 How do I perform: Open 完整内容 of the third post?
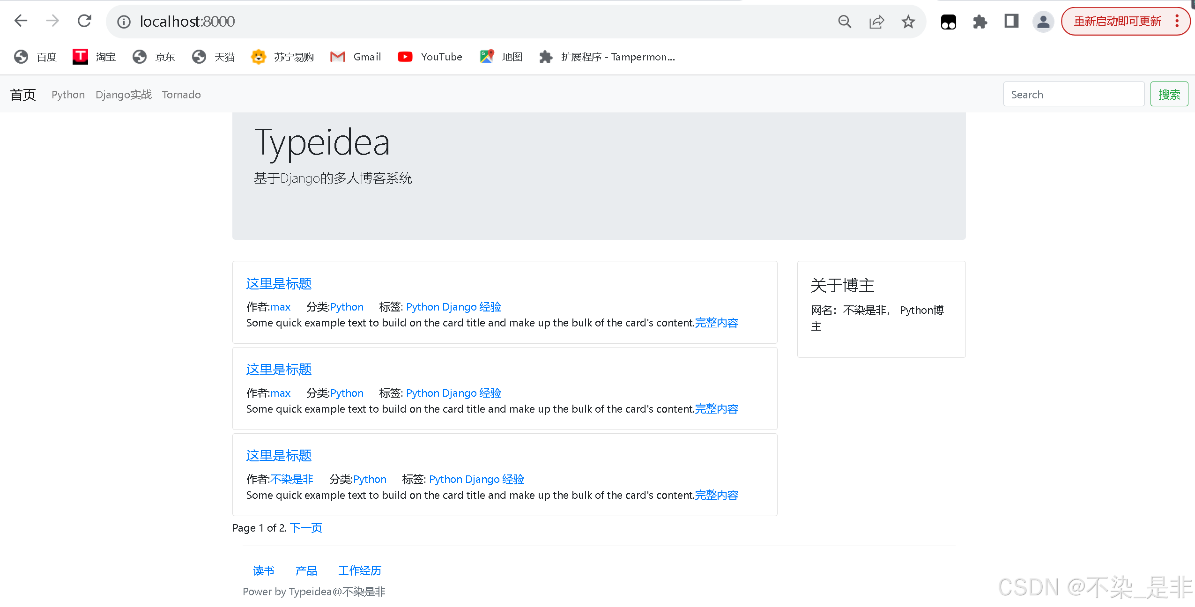tap(716, 495)
